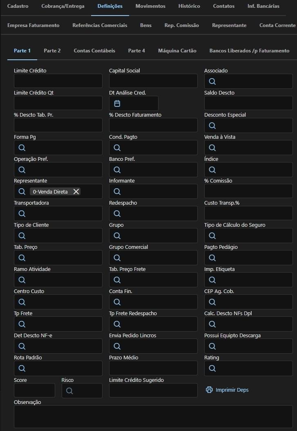Focus the Observação text area

point(153,417)
